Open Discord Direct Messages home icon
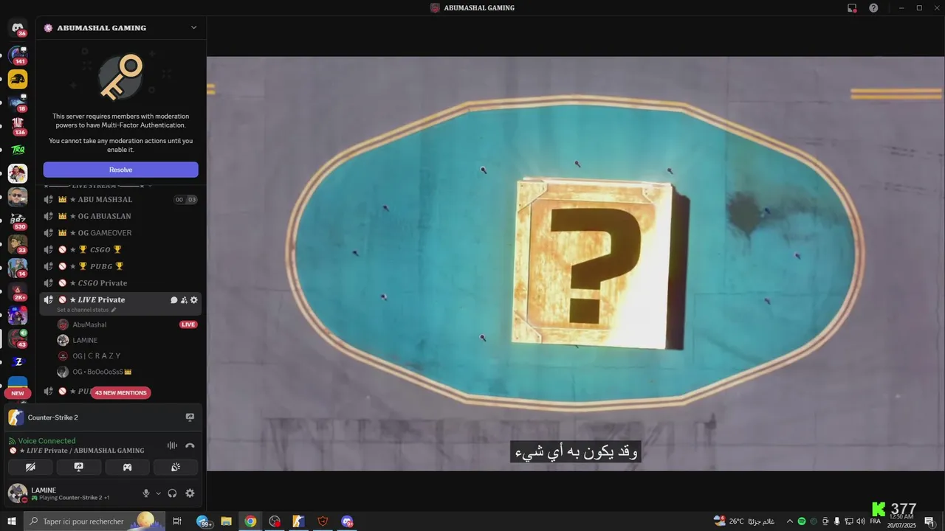 point(18,28)
